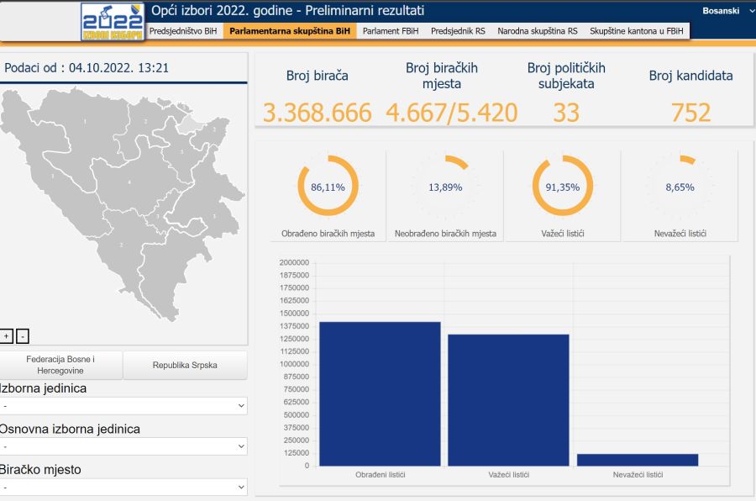Zoom out the map with minus button
This screenshot has height=501, width=756.
[23, 336]
